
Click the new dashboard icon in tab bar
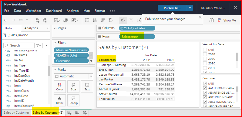(77, 113)
